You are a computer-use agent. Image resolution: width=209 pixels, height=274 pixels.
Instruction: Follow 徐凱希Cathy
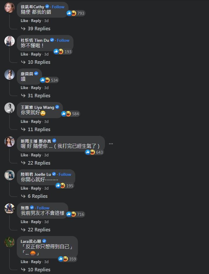[x=58, y=7]
